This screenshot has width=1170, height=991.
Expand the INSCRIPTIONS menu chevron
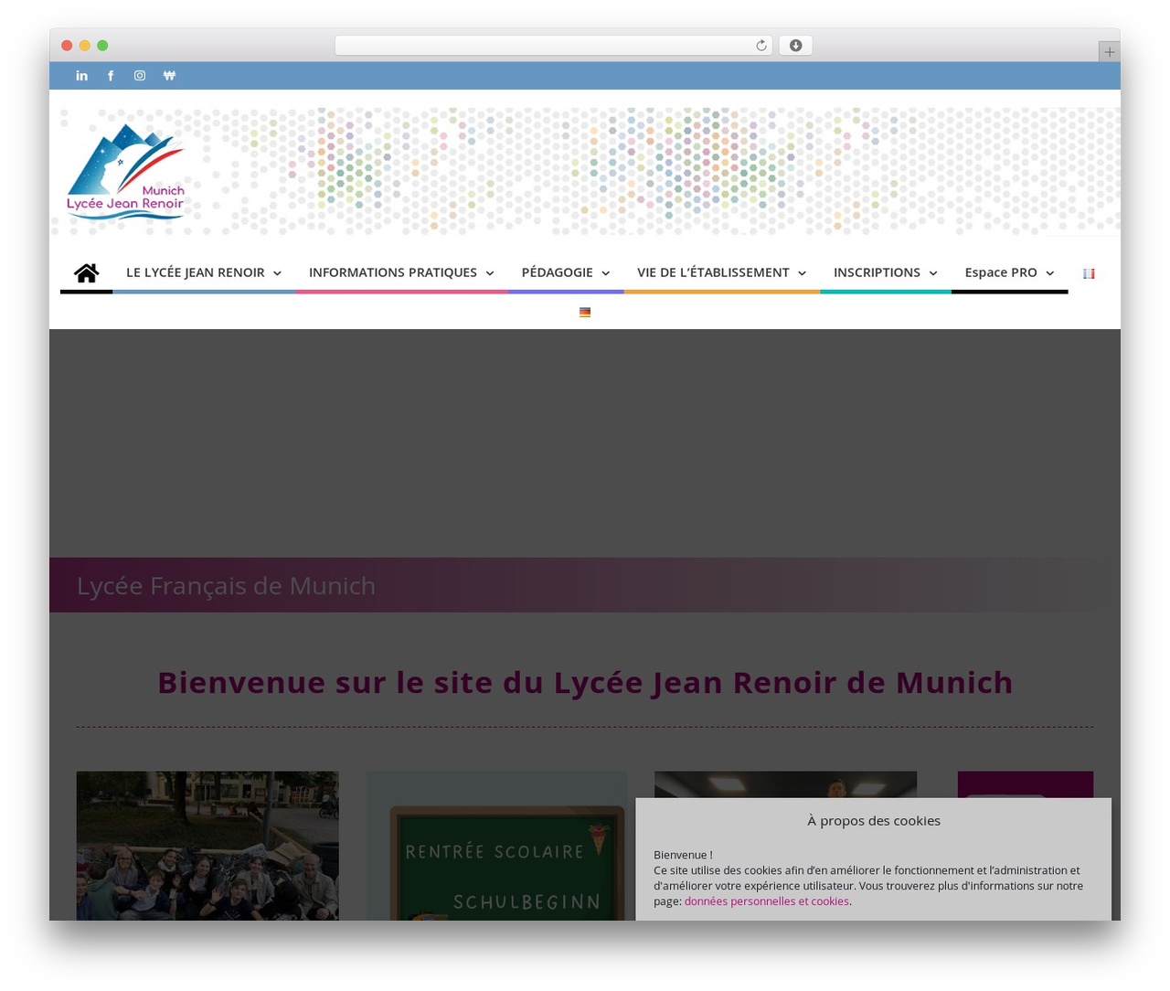pyautogui.click(x=933, y=273)
